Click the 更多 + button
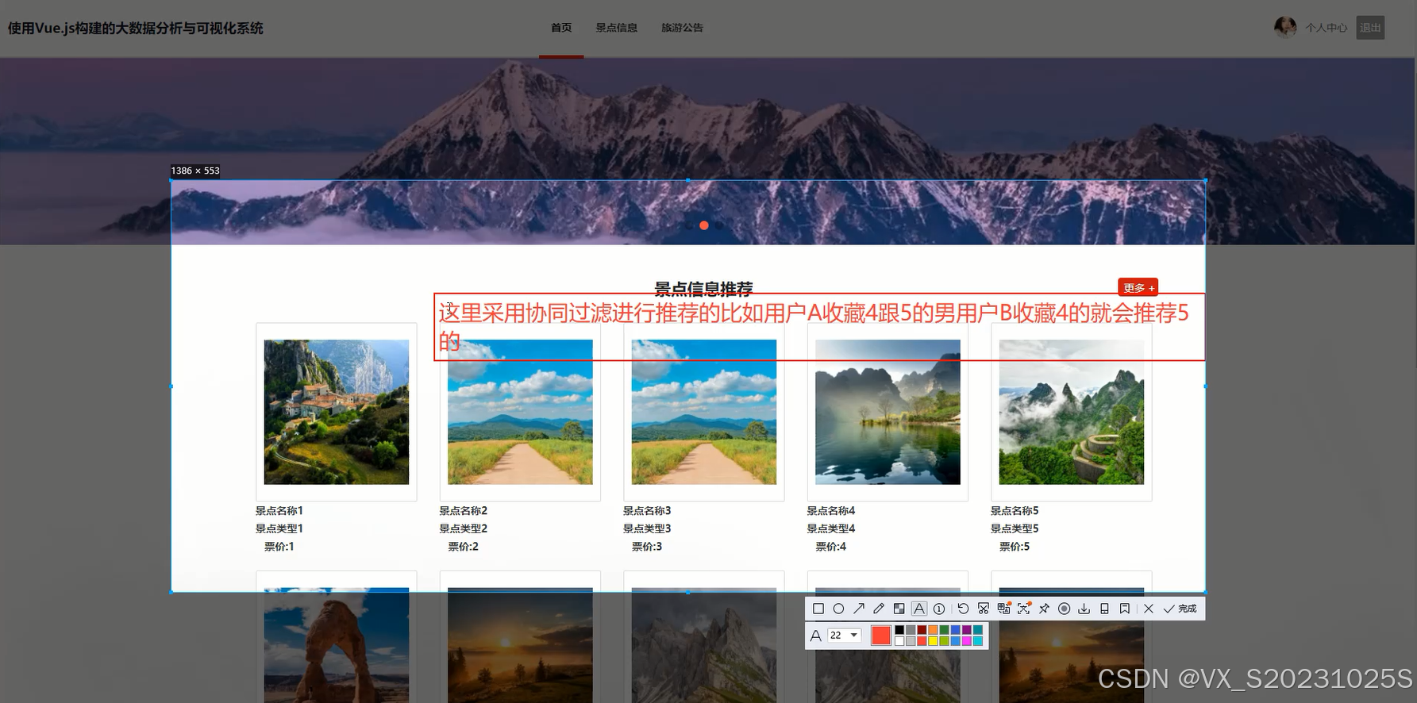This screenshot has height=703, width=1417. tap(1138, 287)
